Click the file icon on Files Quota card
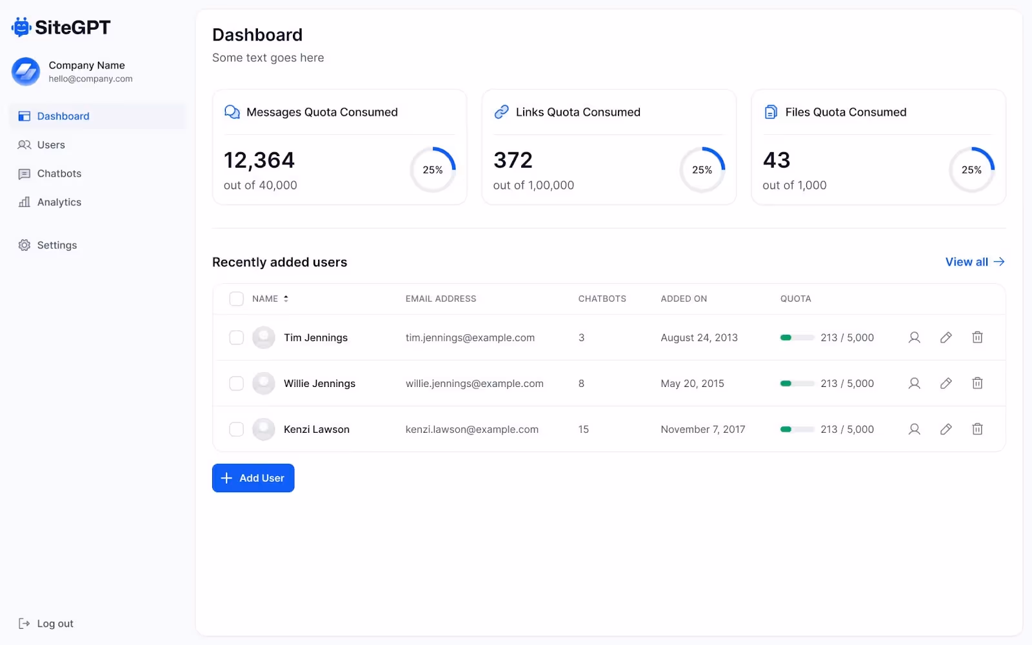 [x=770, y=111]
